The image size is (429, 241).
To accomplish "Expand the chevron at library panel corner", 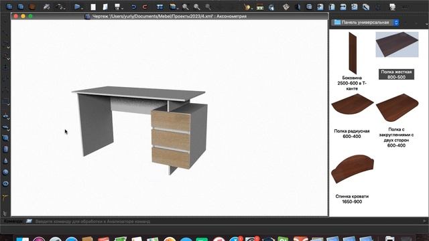I will [427, 24].
